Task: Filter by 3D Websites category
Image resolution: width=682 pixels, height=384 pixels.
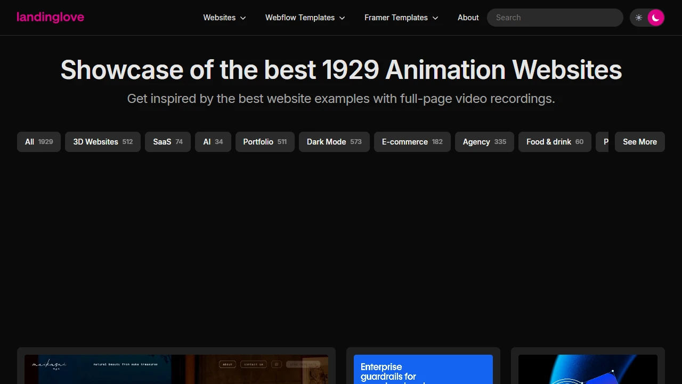Action: (103, 142)
